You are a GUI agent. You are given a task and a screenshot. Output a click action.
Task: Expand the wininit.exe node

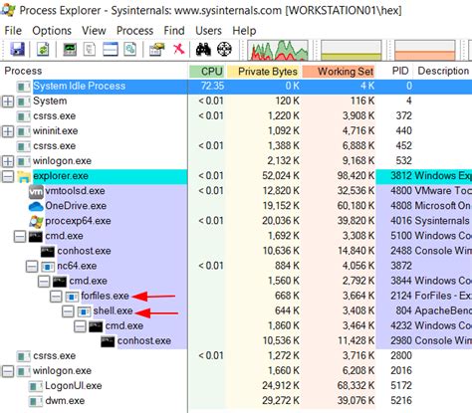(8, 131)
